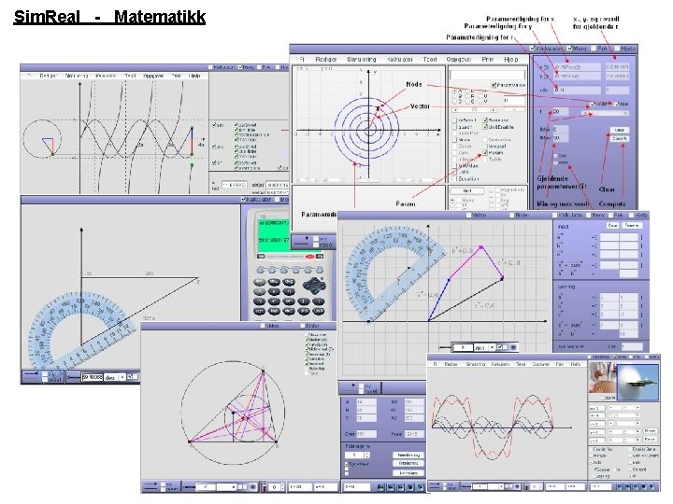Open the Print menu in the parametric window

point(488,59)
